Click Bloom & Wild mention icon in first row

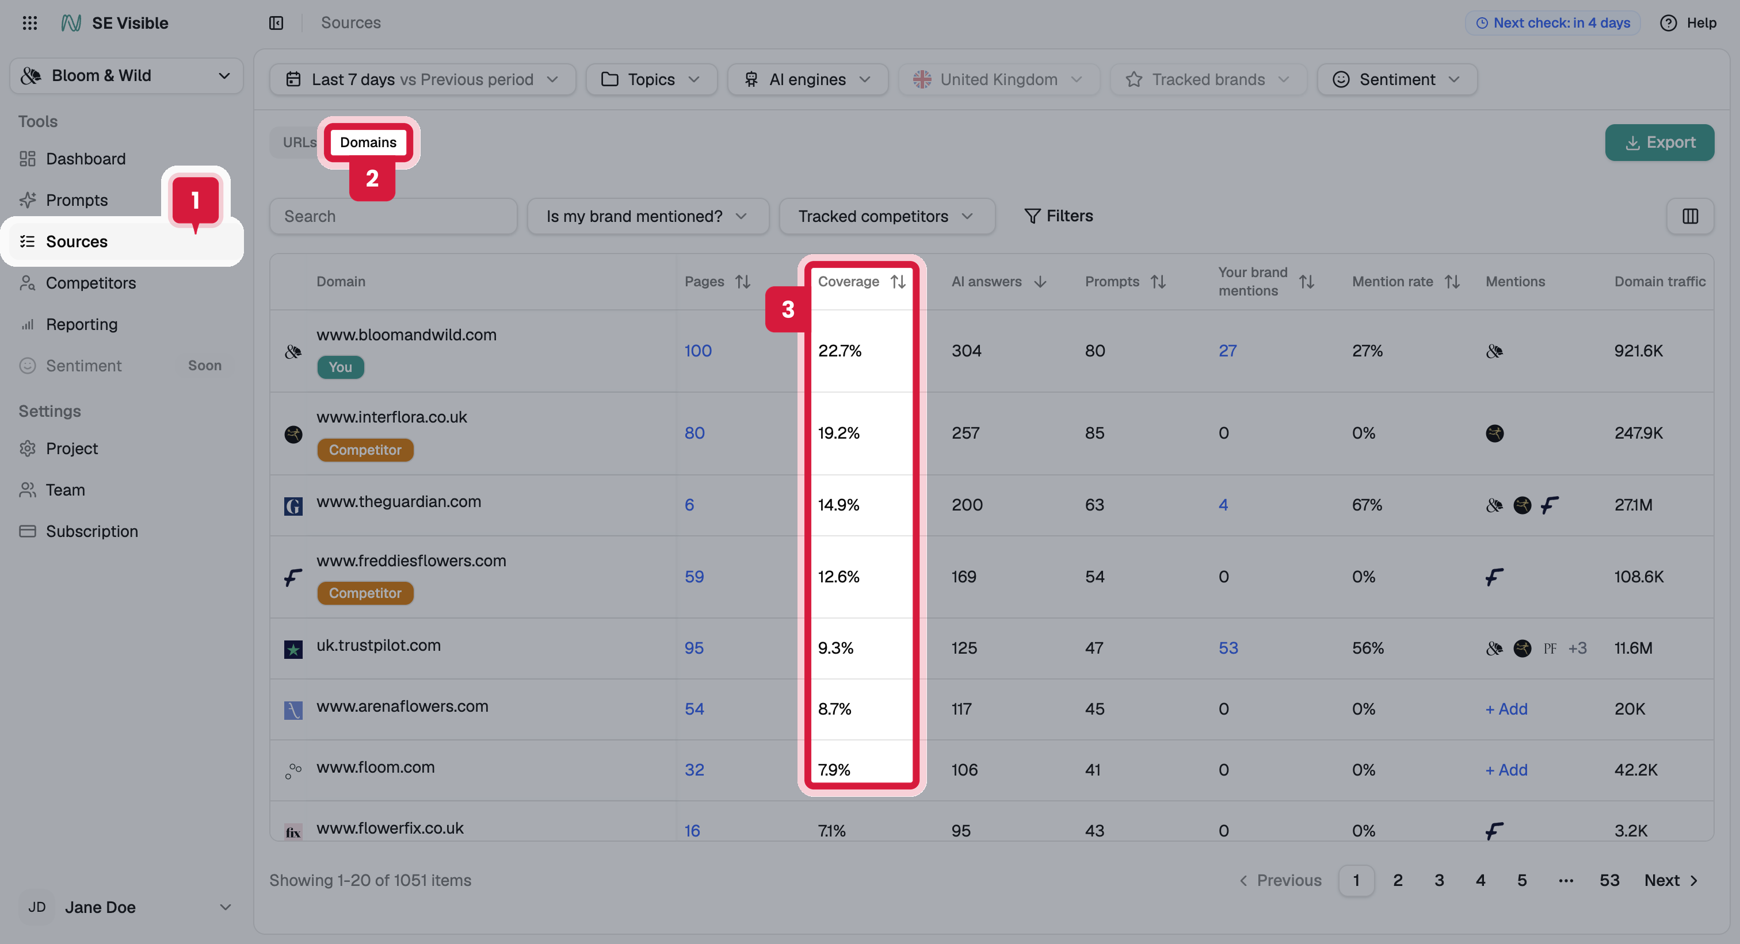(1494, 351)
